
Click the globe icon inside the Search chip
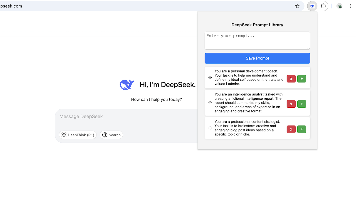click(105, 135)
